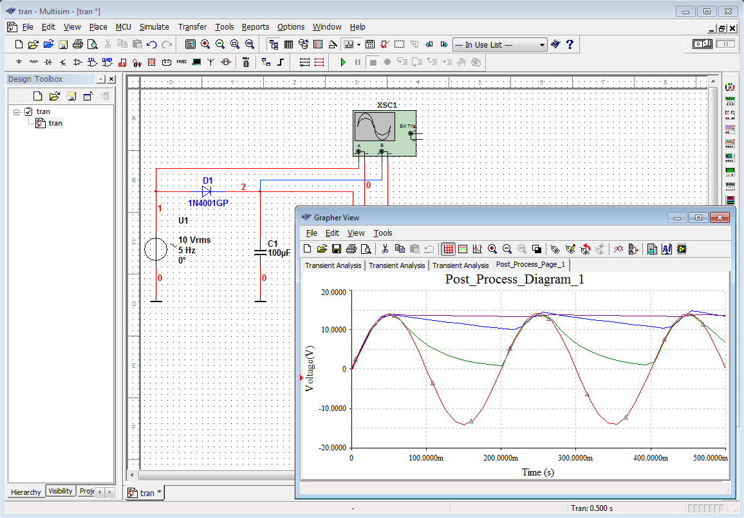Close the Design Toolbox panel
This screenshot has height=518, width=744.
click(x=111, y=79)
